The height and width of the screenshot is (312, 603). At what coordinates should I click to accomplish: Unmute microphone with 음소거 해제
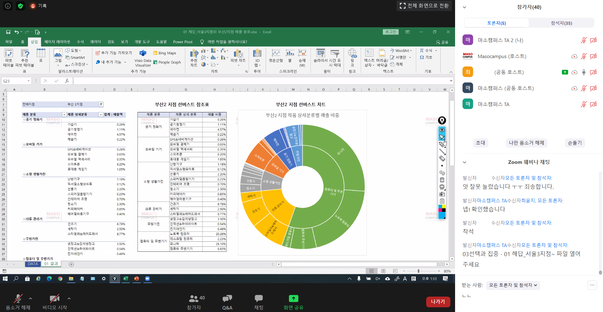click(x=18, y=302)
